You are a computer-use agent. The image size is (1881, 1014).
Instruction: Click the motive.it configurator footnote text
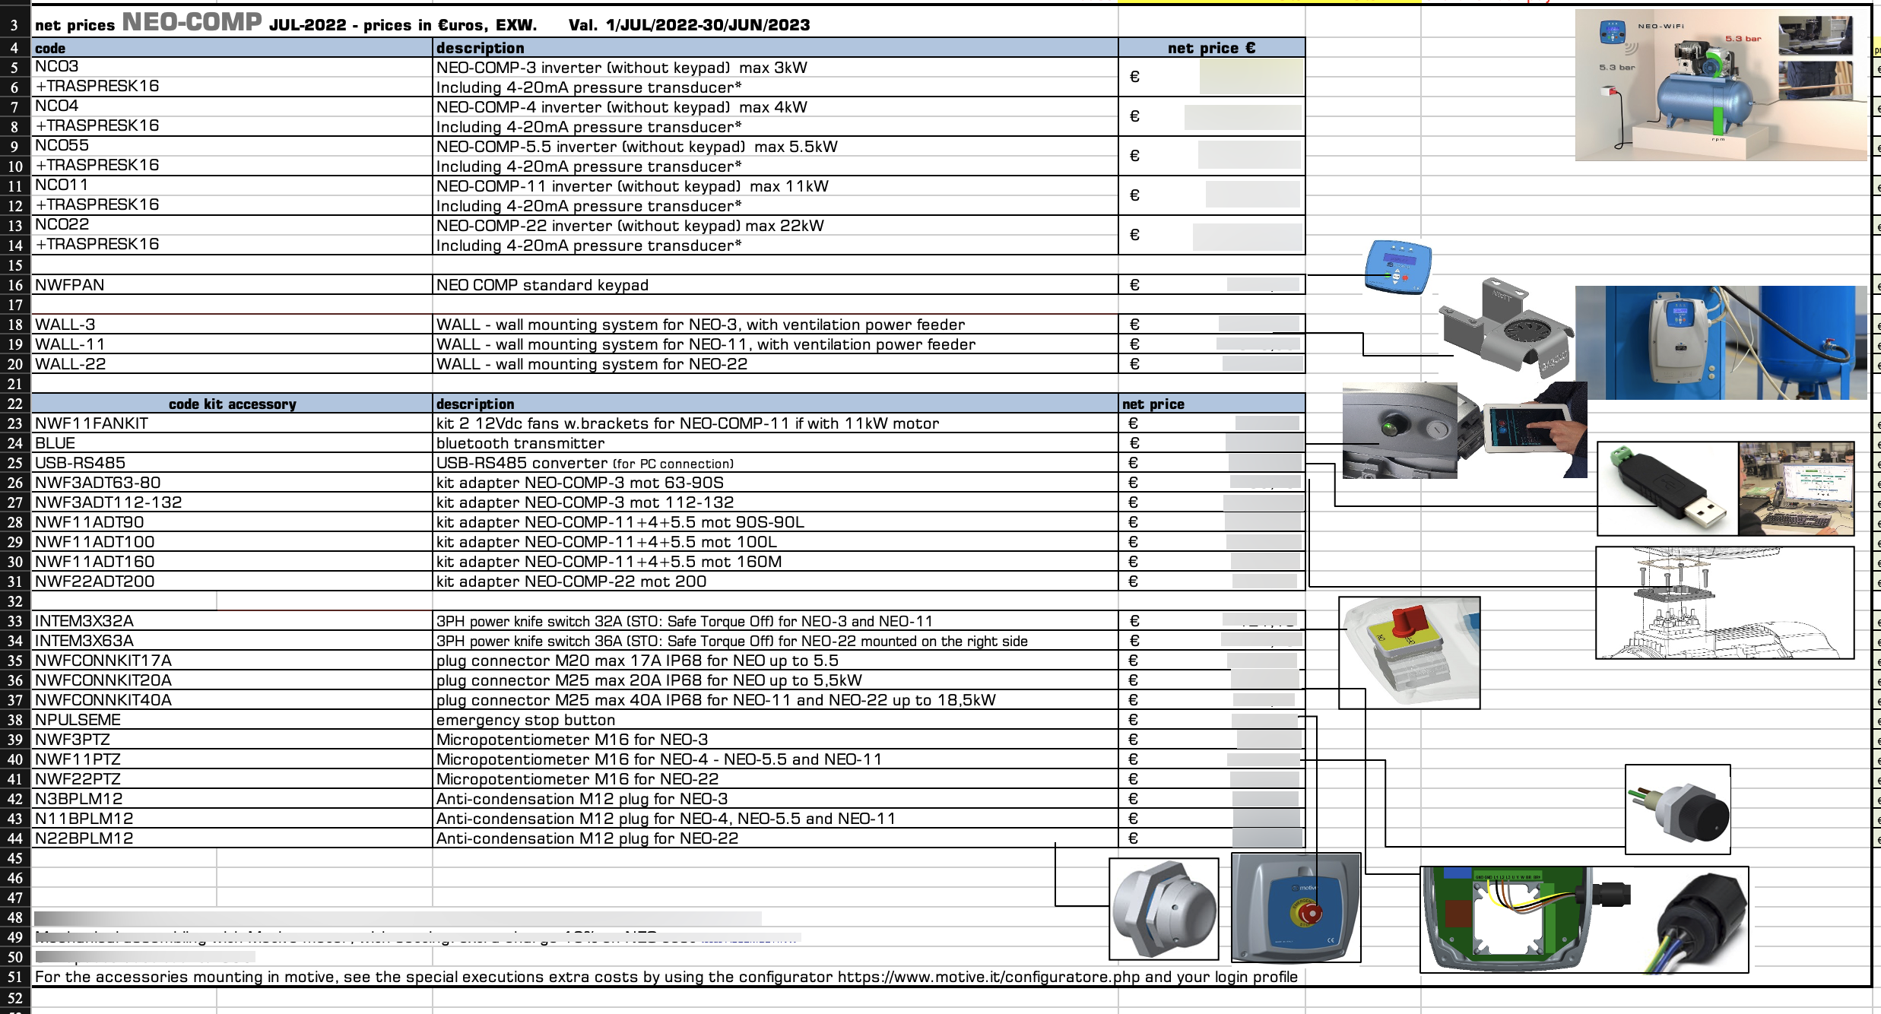(x=666, y=977)
